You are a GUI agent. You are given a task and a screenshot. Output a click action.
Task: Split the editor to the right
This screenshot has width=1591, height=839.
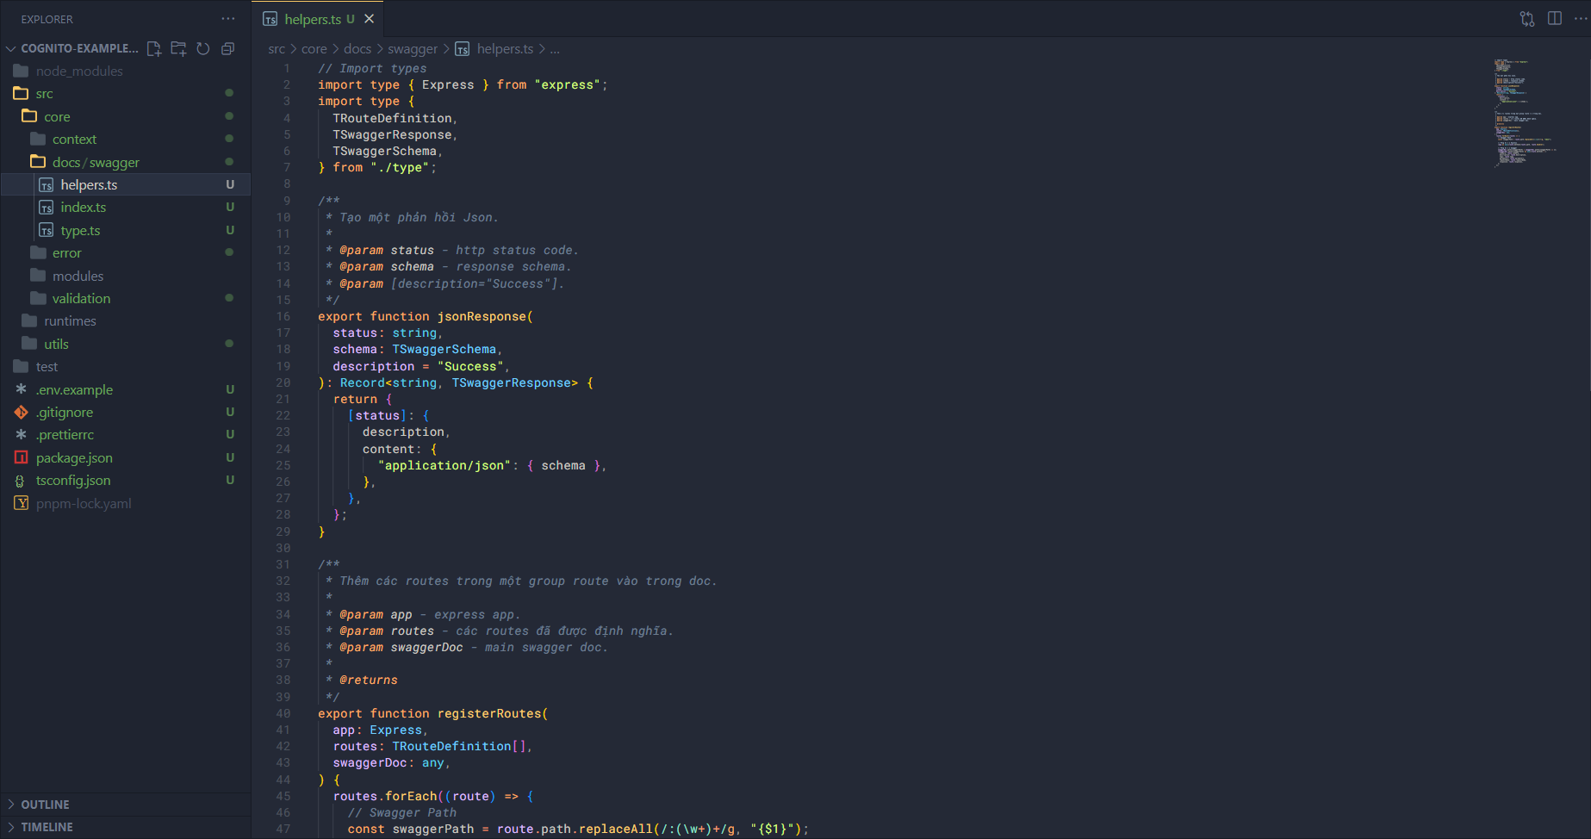tap(1555, 19)
